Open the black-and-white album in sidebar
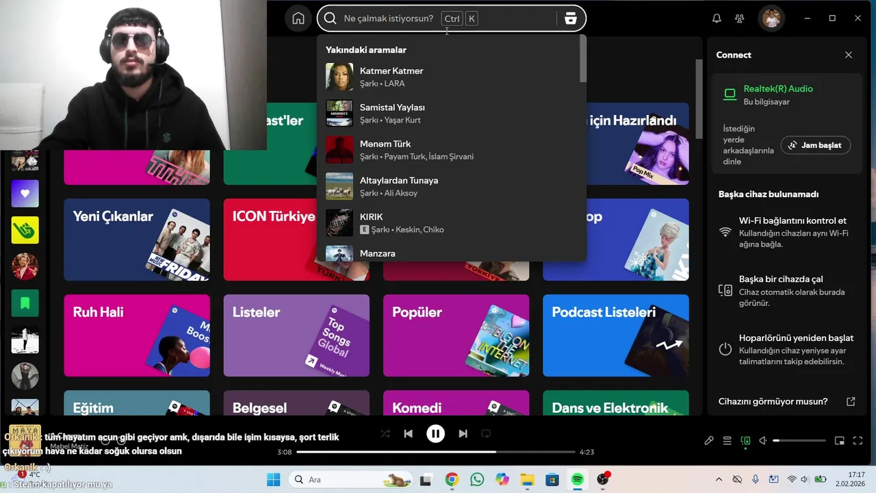Image resolution: width=876 pixels, height=493 pixels. (25, 340)
